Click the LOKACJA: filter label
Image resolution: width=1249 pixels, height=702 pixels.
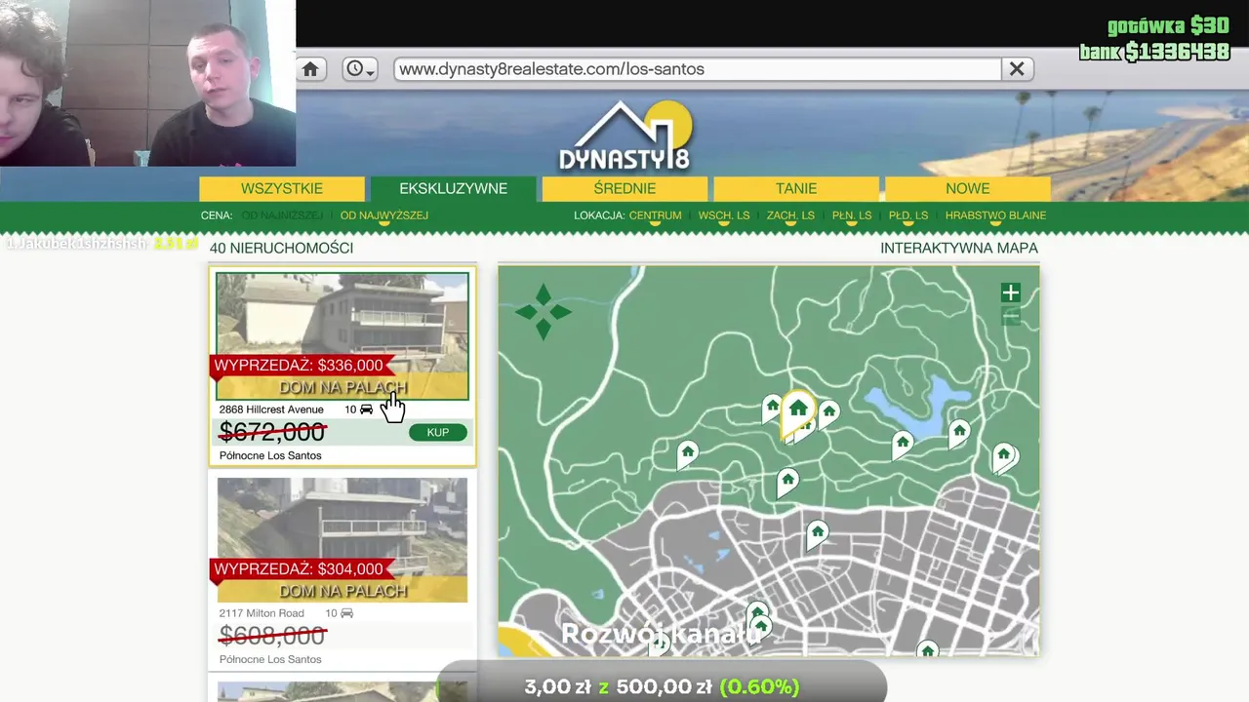click(x=599, y=215)
